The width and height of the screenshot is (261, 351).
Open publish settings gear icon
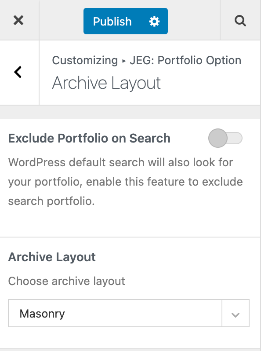pos(154,22)
